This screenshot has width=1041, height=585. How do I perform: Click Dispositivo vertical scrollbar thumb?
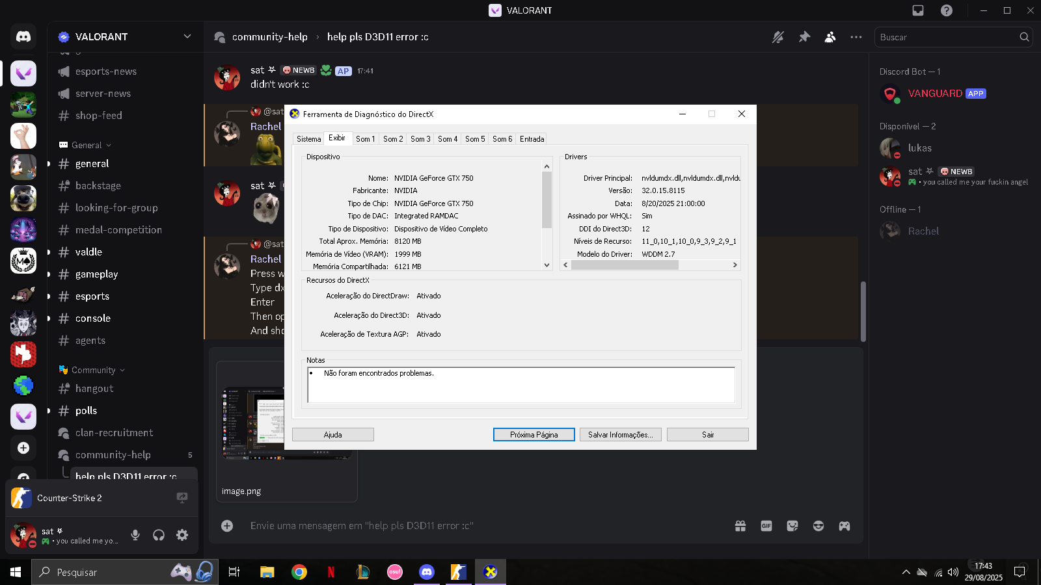(x=547, y=200)
